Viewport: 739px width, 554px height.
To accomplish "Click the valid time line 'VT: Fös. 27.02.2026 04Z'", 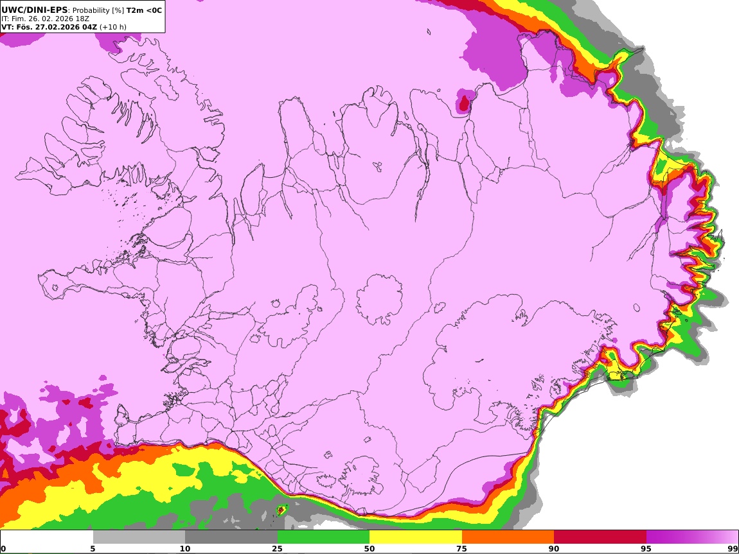I will pos(49,27).
